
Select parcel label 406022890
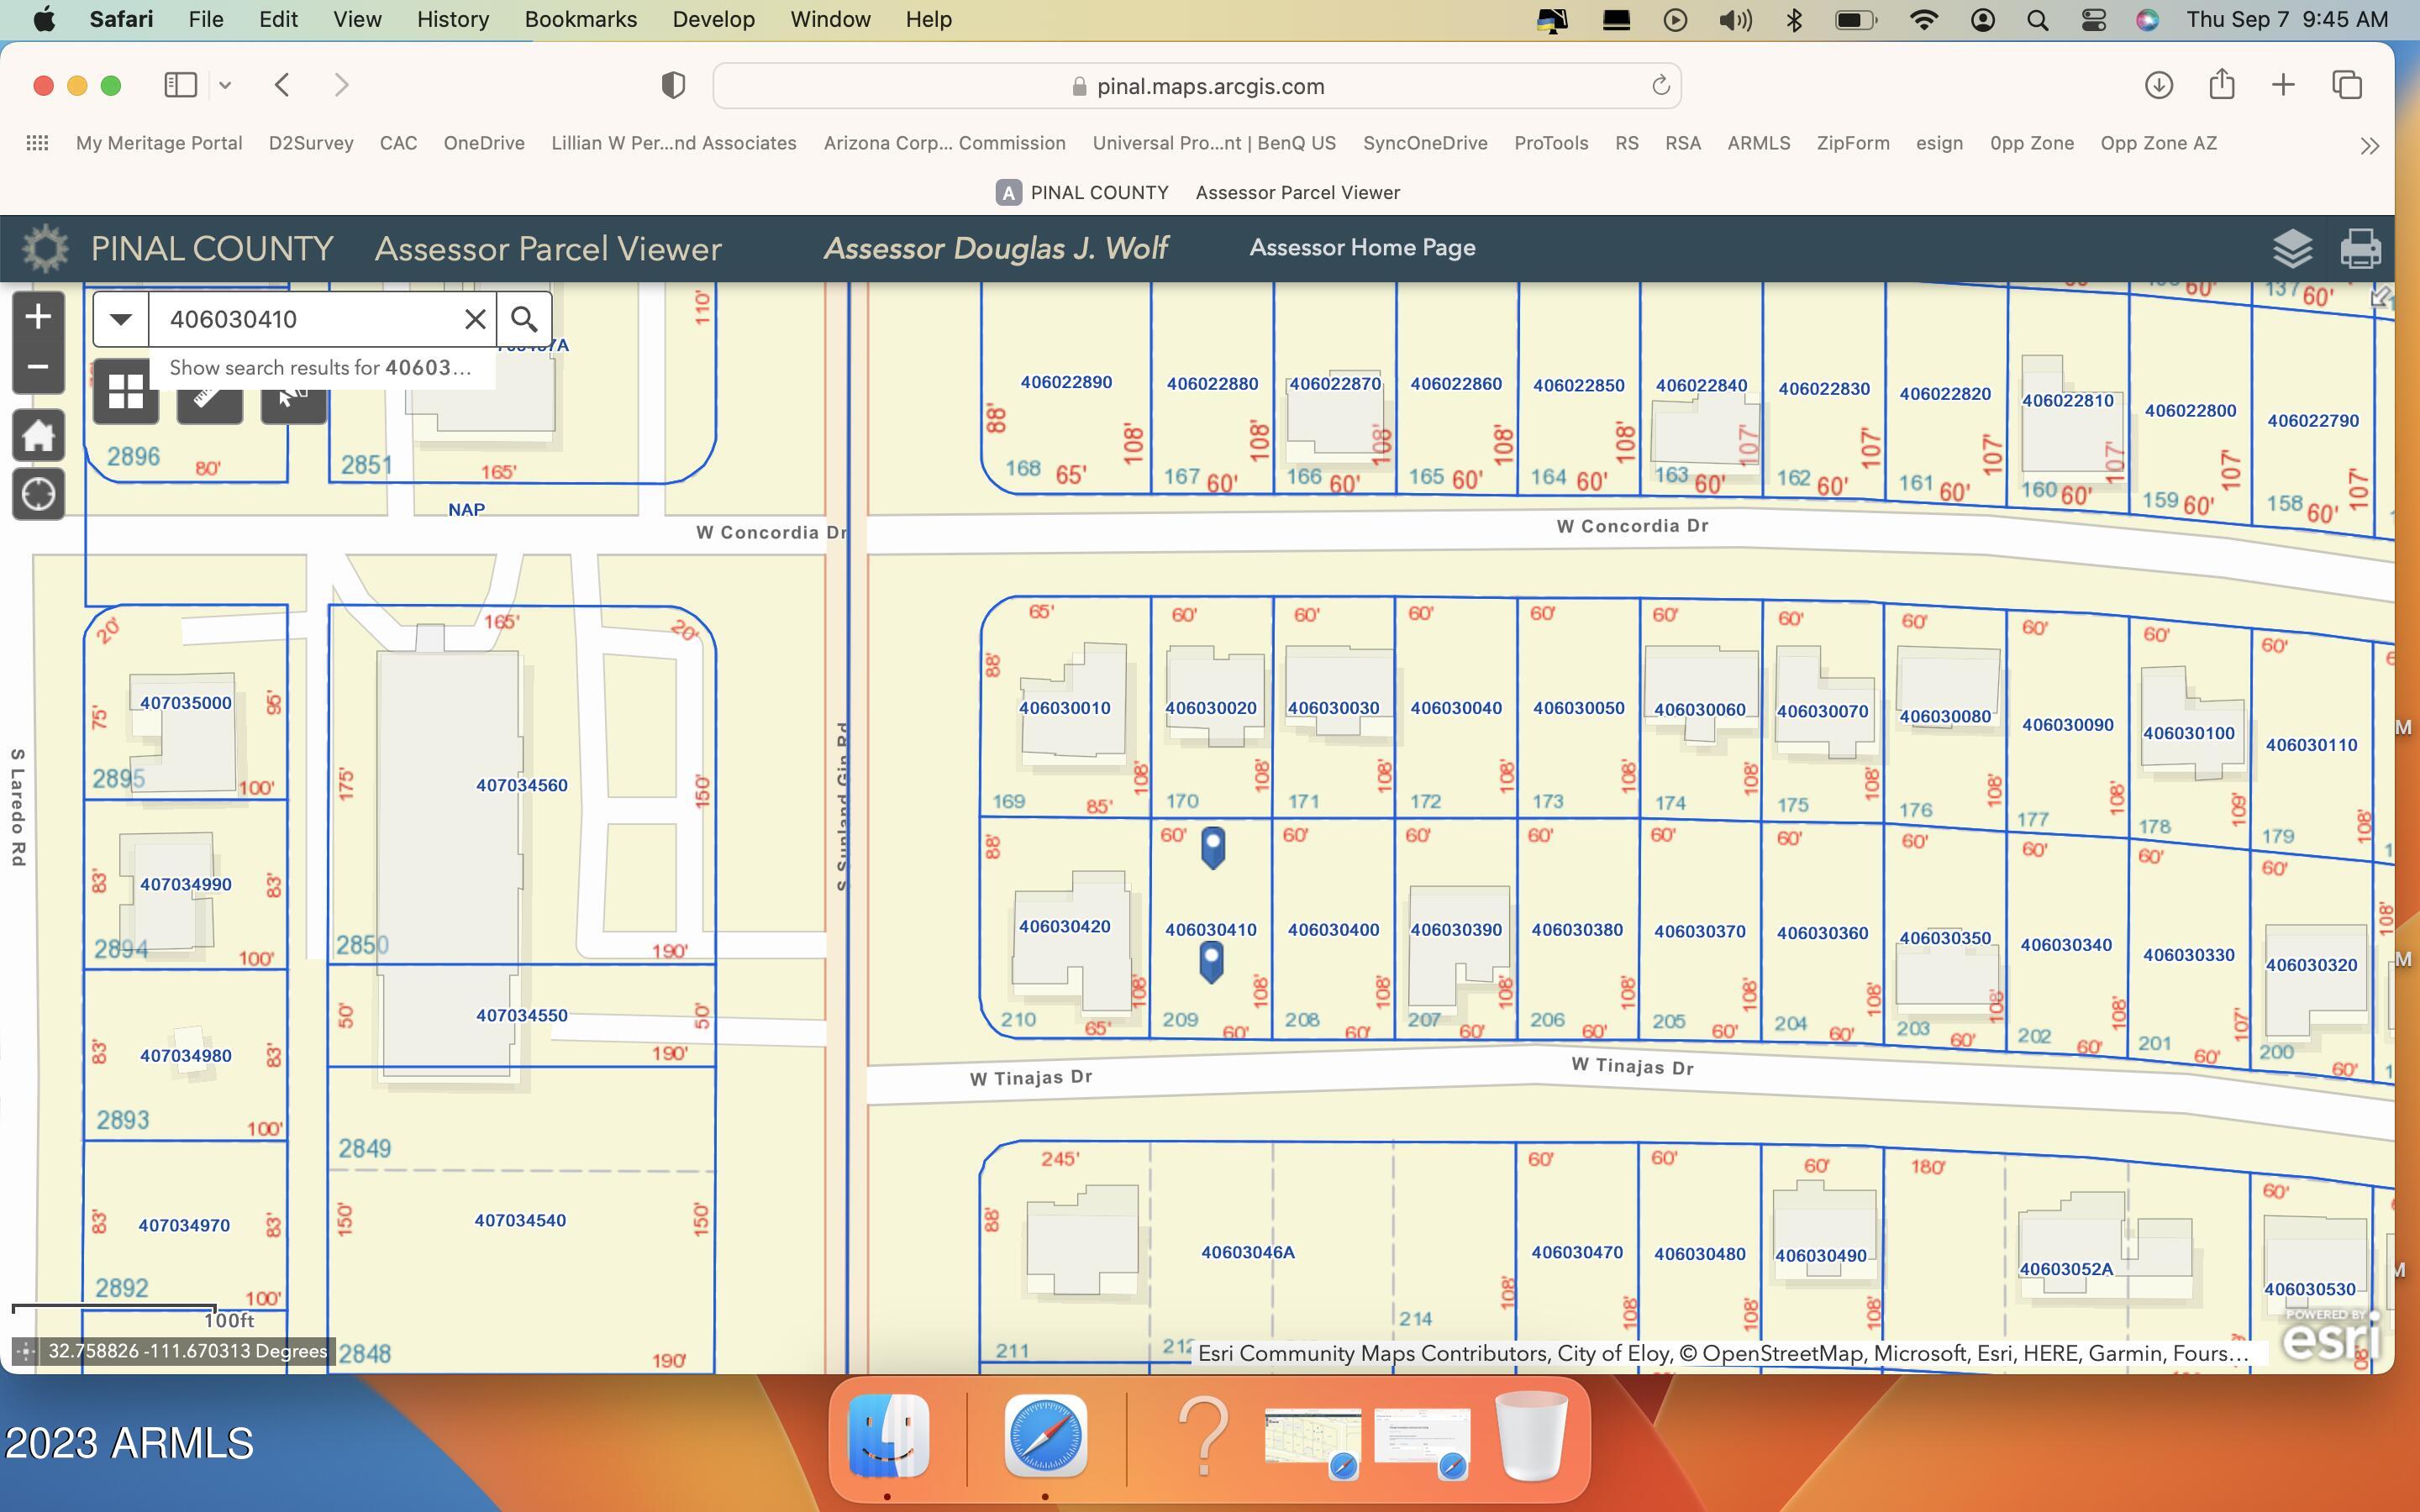pos(1066,382)
